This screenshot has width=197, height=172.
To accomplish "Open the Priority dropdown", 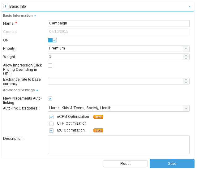I will point(186,48).
